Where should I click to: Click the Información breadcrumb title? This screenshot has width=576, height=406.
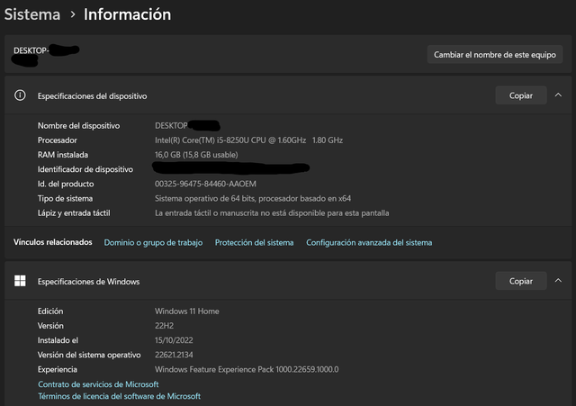click(x=128, y=14)
